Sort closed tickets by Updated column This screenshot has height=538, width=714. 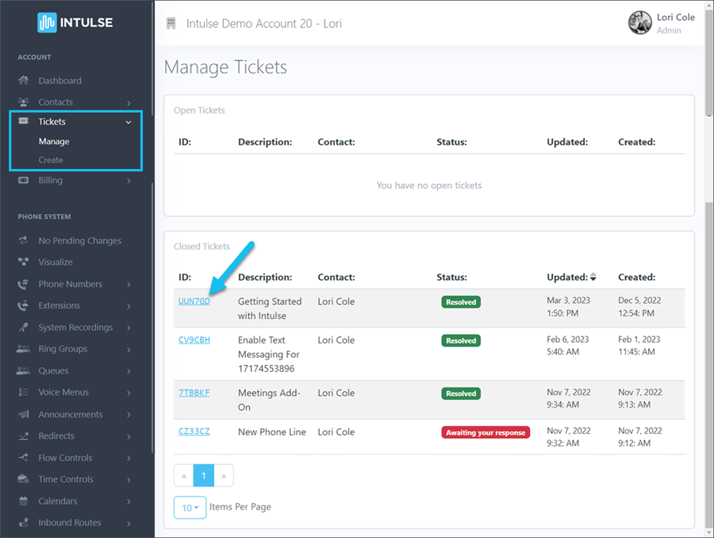pyautogui.click(x=593, y=277)
